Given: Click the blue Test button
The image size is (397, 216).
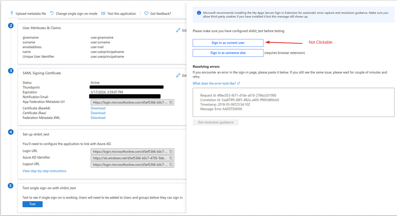Looking at the screenshot, I should (33, 204).
